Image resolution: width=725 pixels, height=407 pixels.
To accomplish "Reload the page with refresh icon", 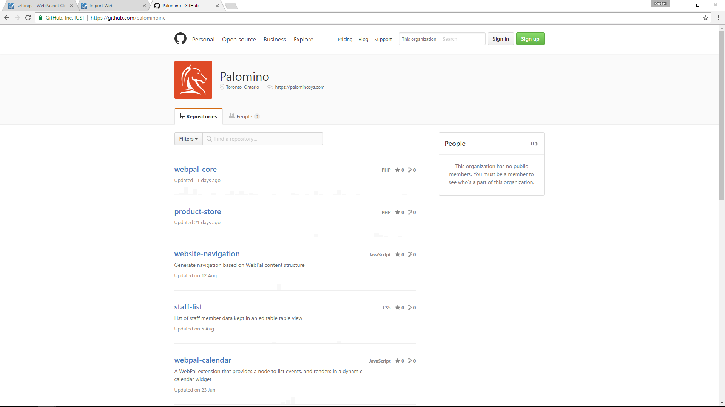I will tap(28, 18).
